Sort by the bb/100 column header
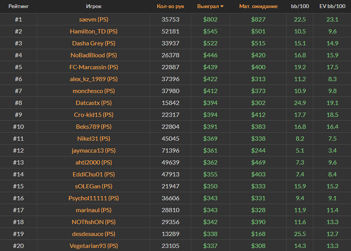351x251 pixels. pos(300,7)
